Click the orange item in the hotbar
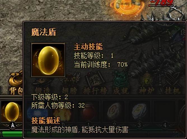The height and width of the screenshot is (139, 187). tap(63, 113)
